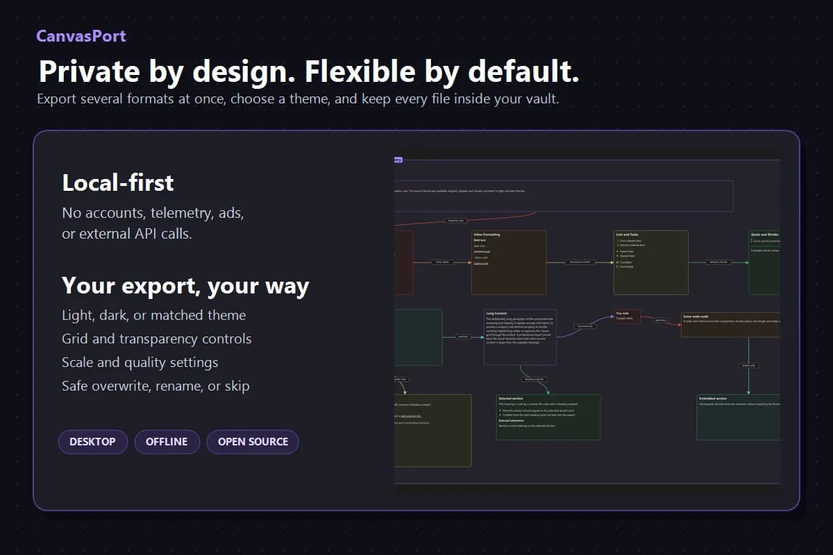Select the Long Content canvas node

click(520, 337)
